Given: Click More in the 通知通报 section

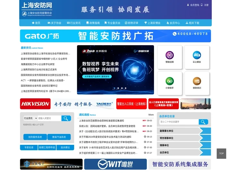Looking at the screenshot, I should [151, 115].
